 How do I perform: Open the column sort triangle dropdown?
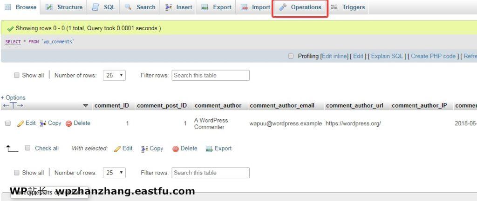coord(86,106)
